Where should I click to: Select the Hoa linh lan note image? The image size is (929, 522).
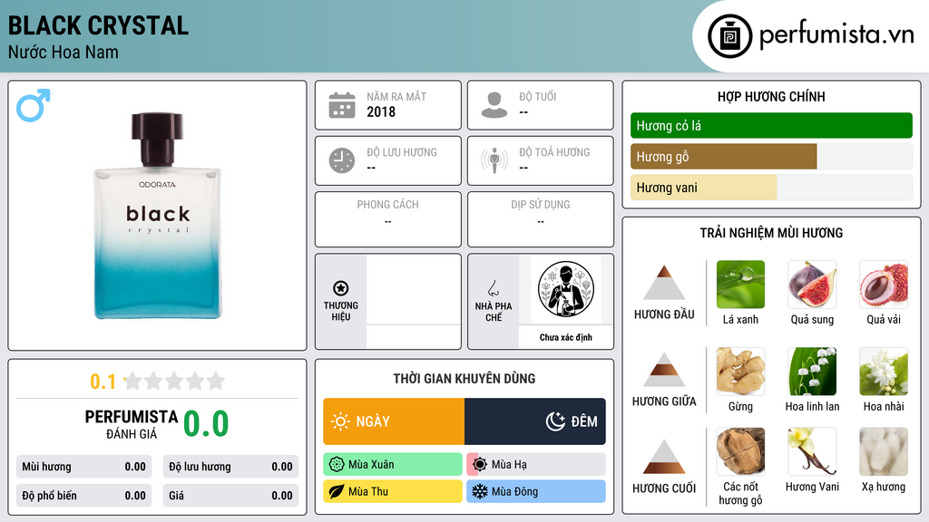[x=812, y=372]
